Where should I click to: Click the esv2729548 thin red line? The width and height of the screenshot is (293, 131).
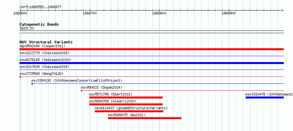coord(151,76)
